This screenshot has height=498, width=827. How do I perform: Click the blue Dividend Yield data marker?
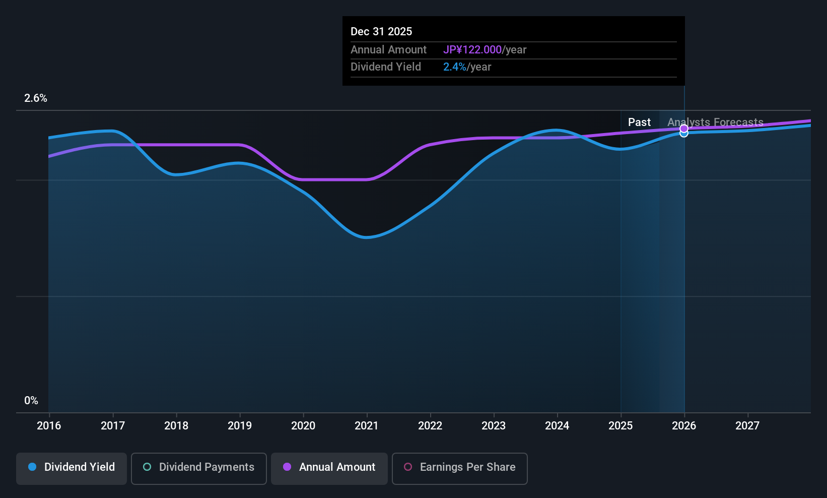pos(684,134)
